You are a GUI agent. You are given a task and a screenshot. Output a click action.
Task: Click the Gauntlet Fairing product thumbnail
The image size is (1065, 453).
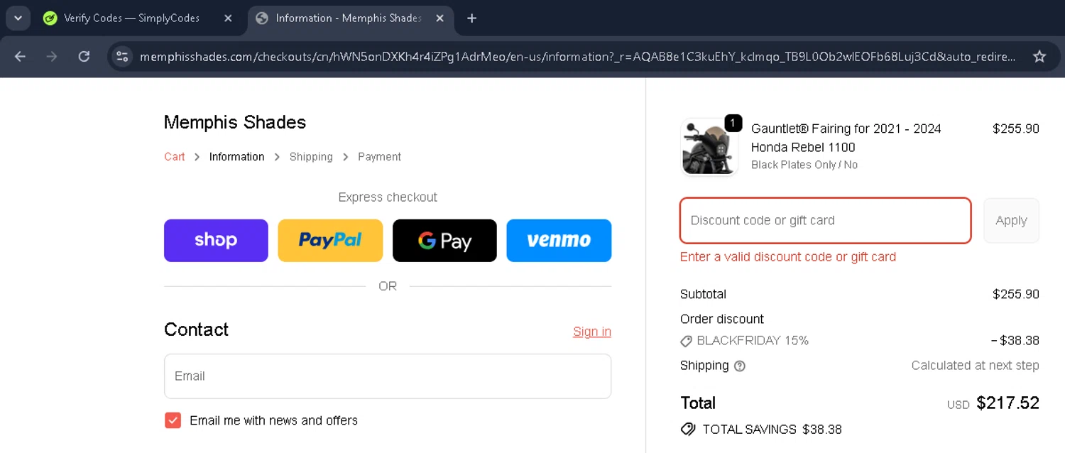click(709, 147)
